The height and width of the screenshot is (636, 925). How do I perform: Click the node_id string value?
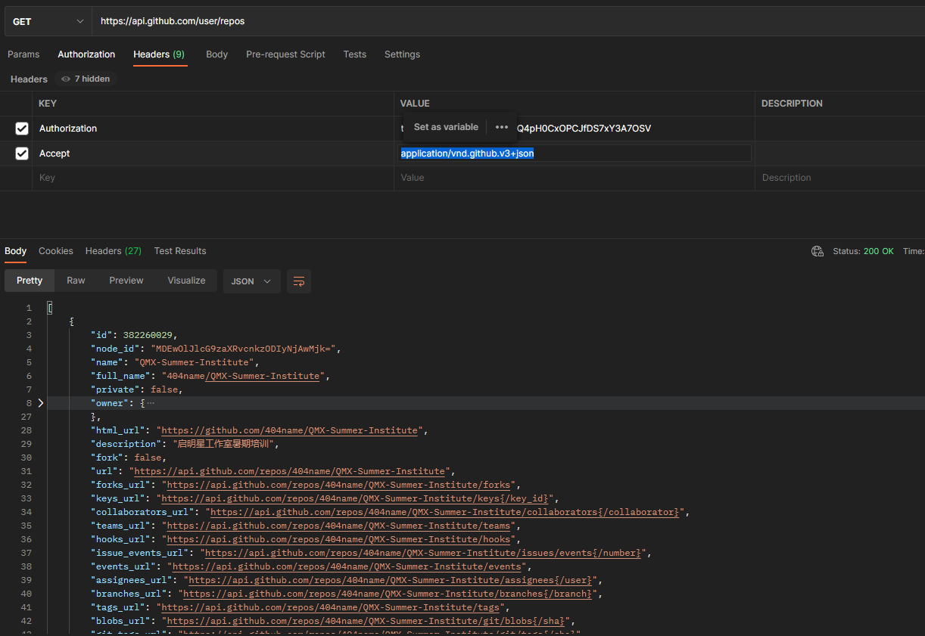tap(244, 349)
